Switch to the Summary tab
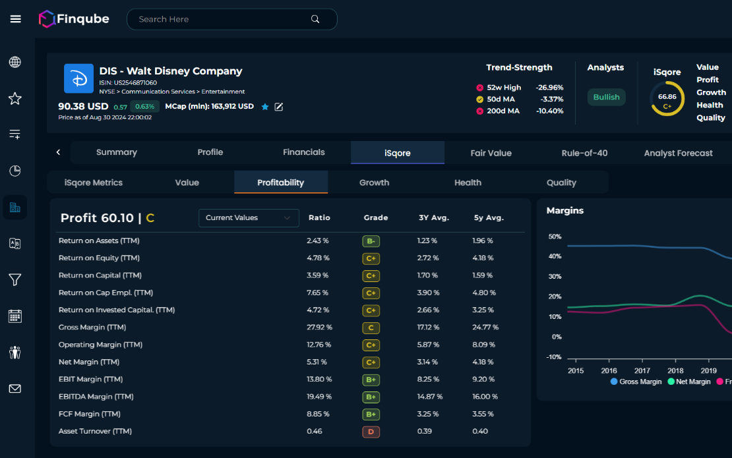Screen dimensions: 732x458 [x=117, y=152]
